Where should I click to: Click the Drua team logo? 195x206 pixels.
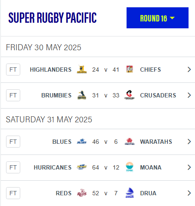(130, 193)
